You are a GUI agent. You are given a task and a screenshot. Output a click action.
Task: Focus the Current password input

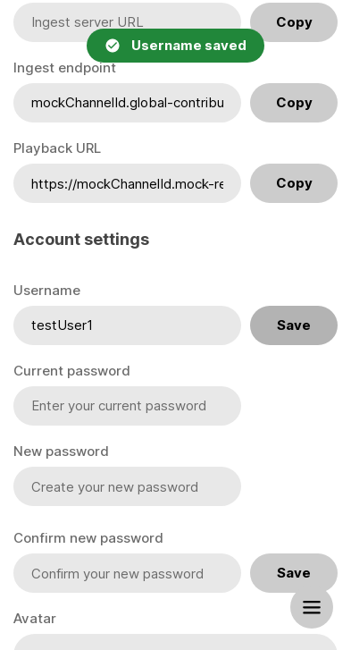tap(127, 406)
